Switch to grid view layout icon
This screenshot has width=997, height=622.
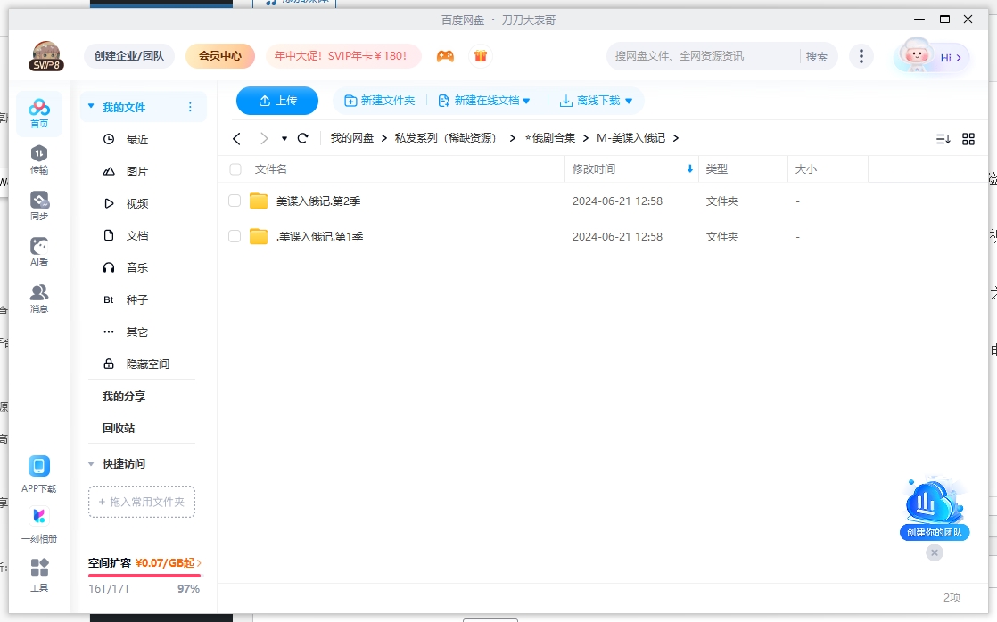(968, 139)
